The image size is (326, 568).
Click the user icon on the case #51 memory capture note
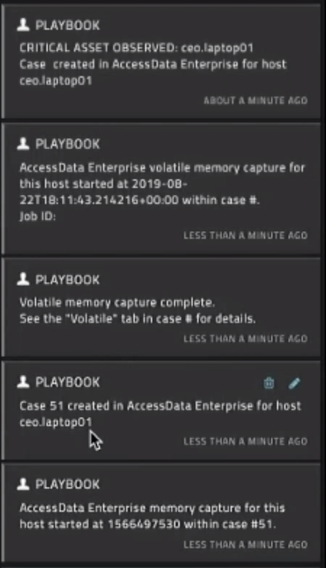pyautogui.click(x=23, y=484)
